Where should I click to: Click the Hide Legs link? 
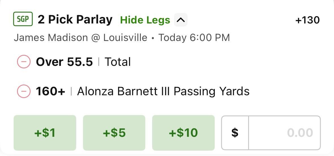pos(145,20)
